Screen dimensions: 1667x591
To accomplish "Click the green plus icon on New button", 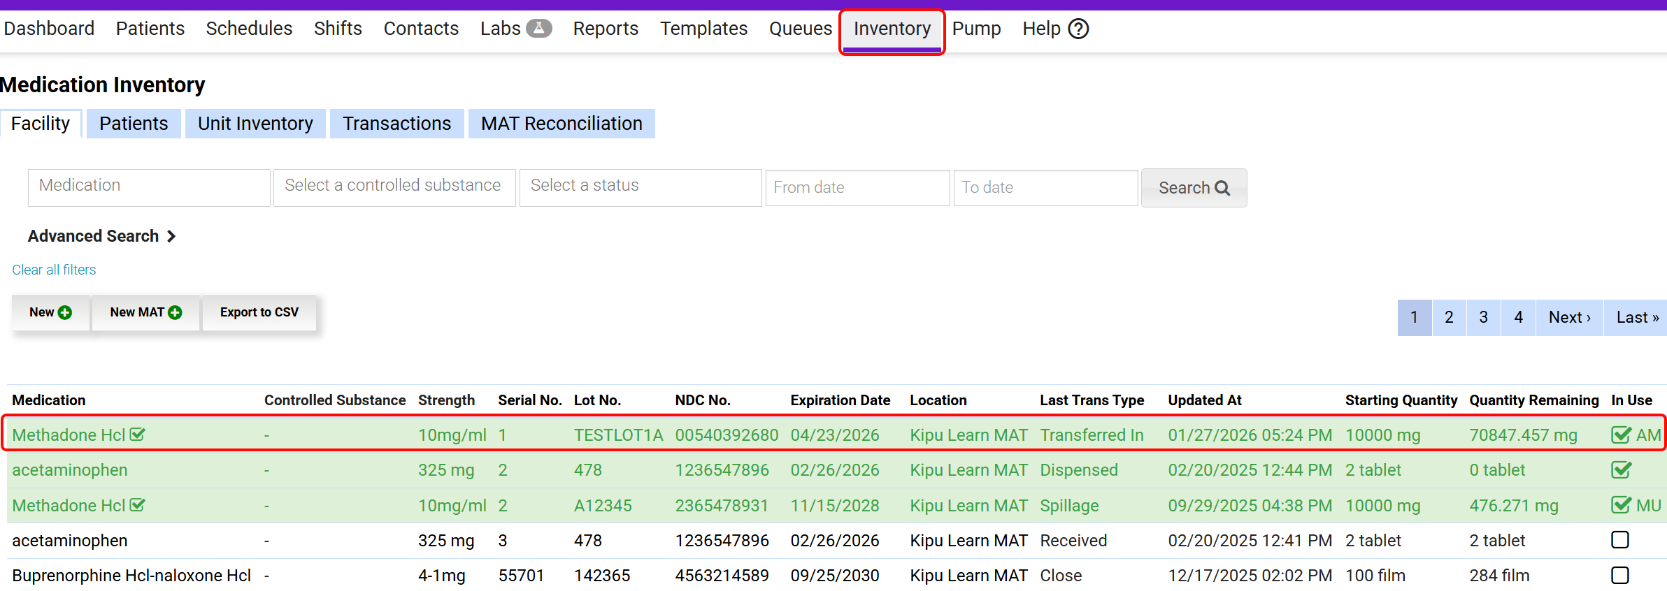I will (x=65, y=313).
